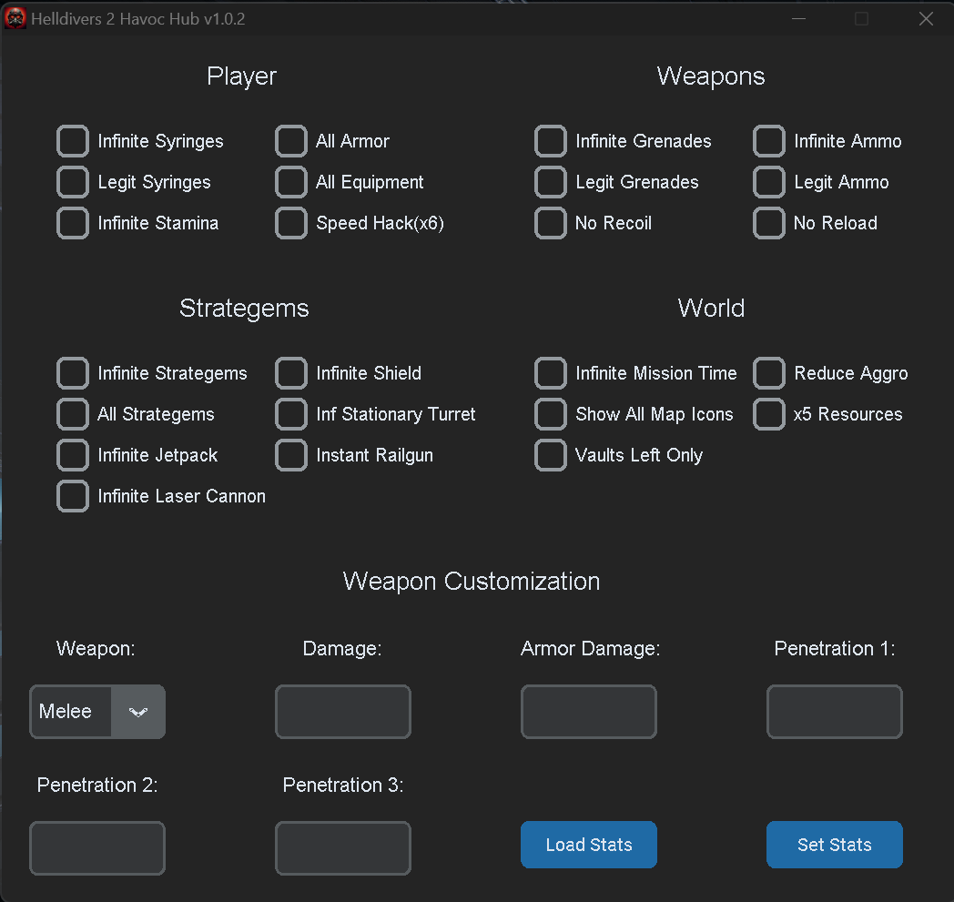Viewport: 954px width, 902px height.
Task: Check Show All Map Icons
Action: click(551, 414)
